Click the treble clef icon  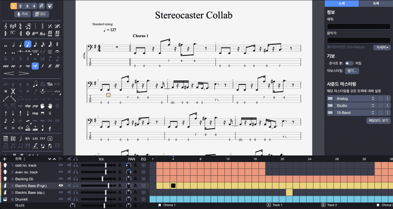6,26
